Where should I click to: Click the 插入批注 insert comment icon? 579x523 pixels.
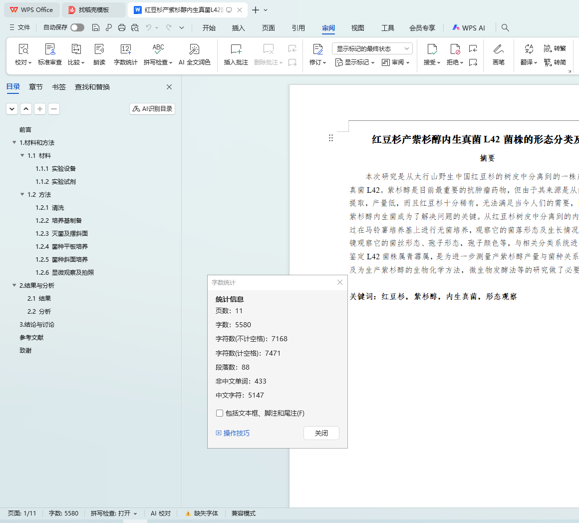[x=236, y=49]
